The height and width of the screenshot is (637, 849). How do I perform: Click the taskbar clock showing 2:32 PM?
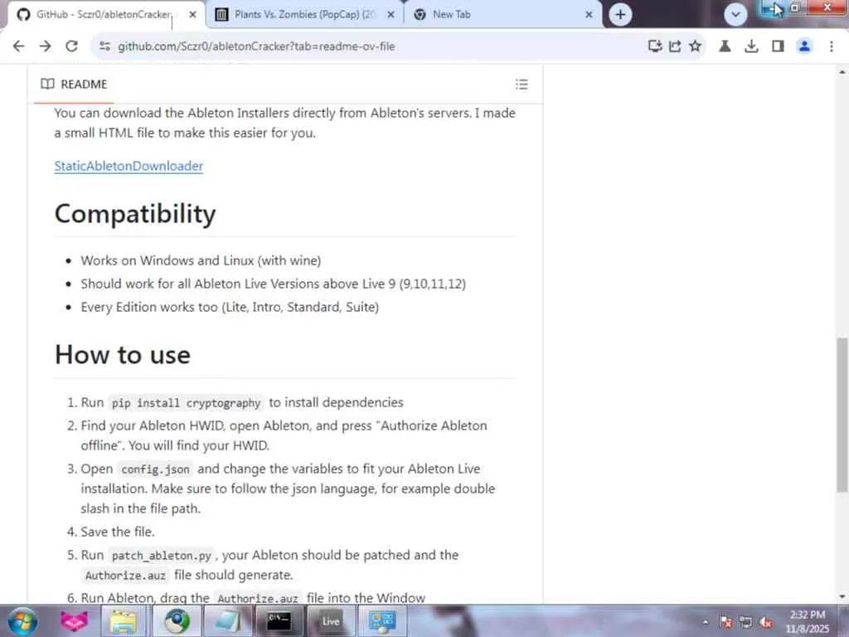[808, 621]
